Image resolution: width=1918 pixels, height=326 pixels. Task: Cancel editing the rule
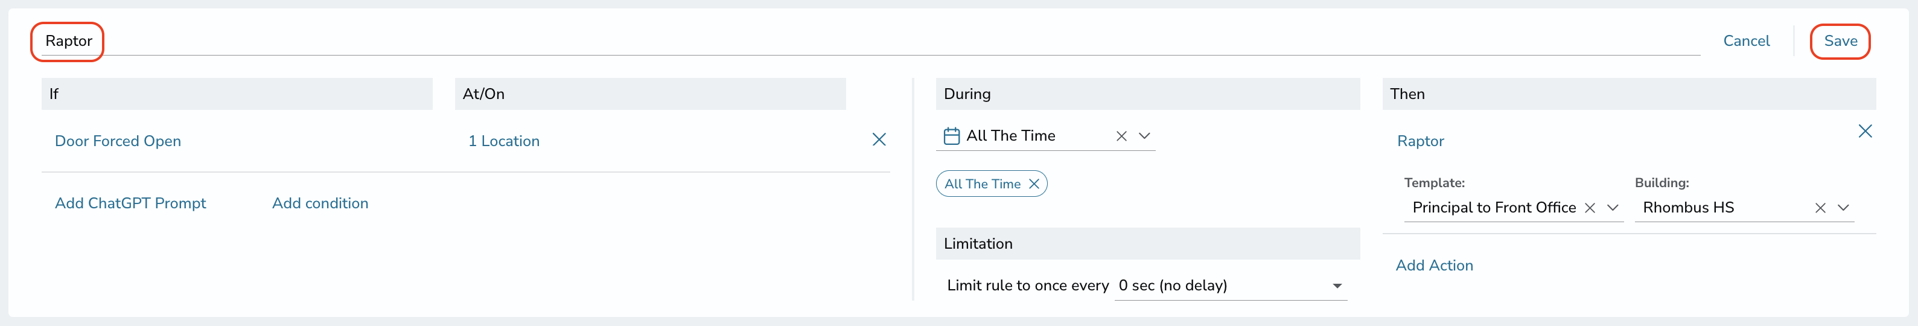1746,41
